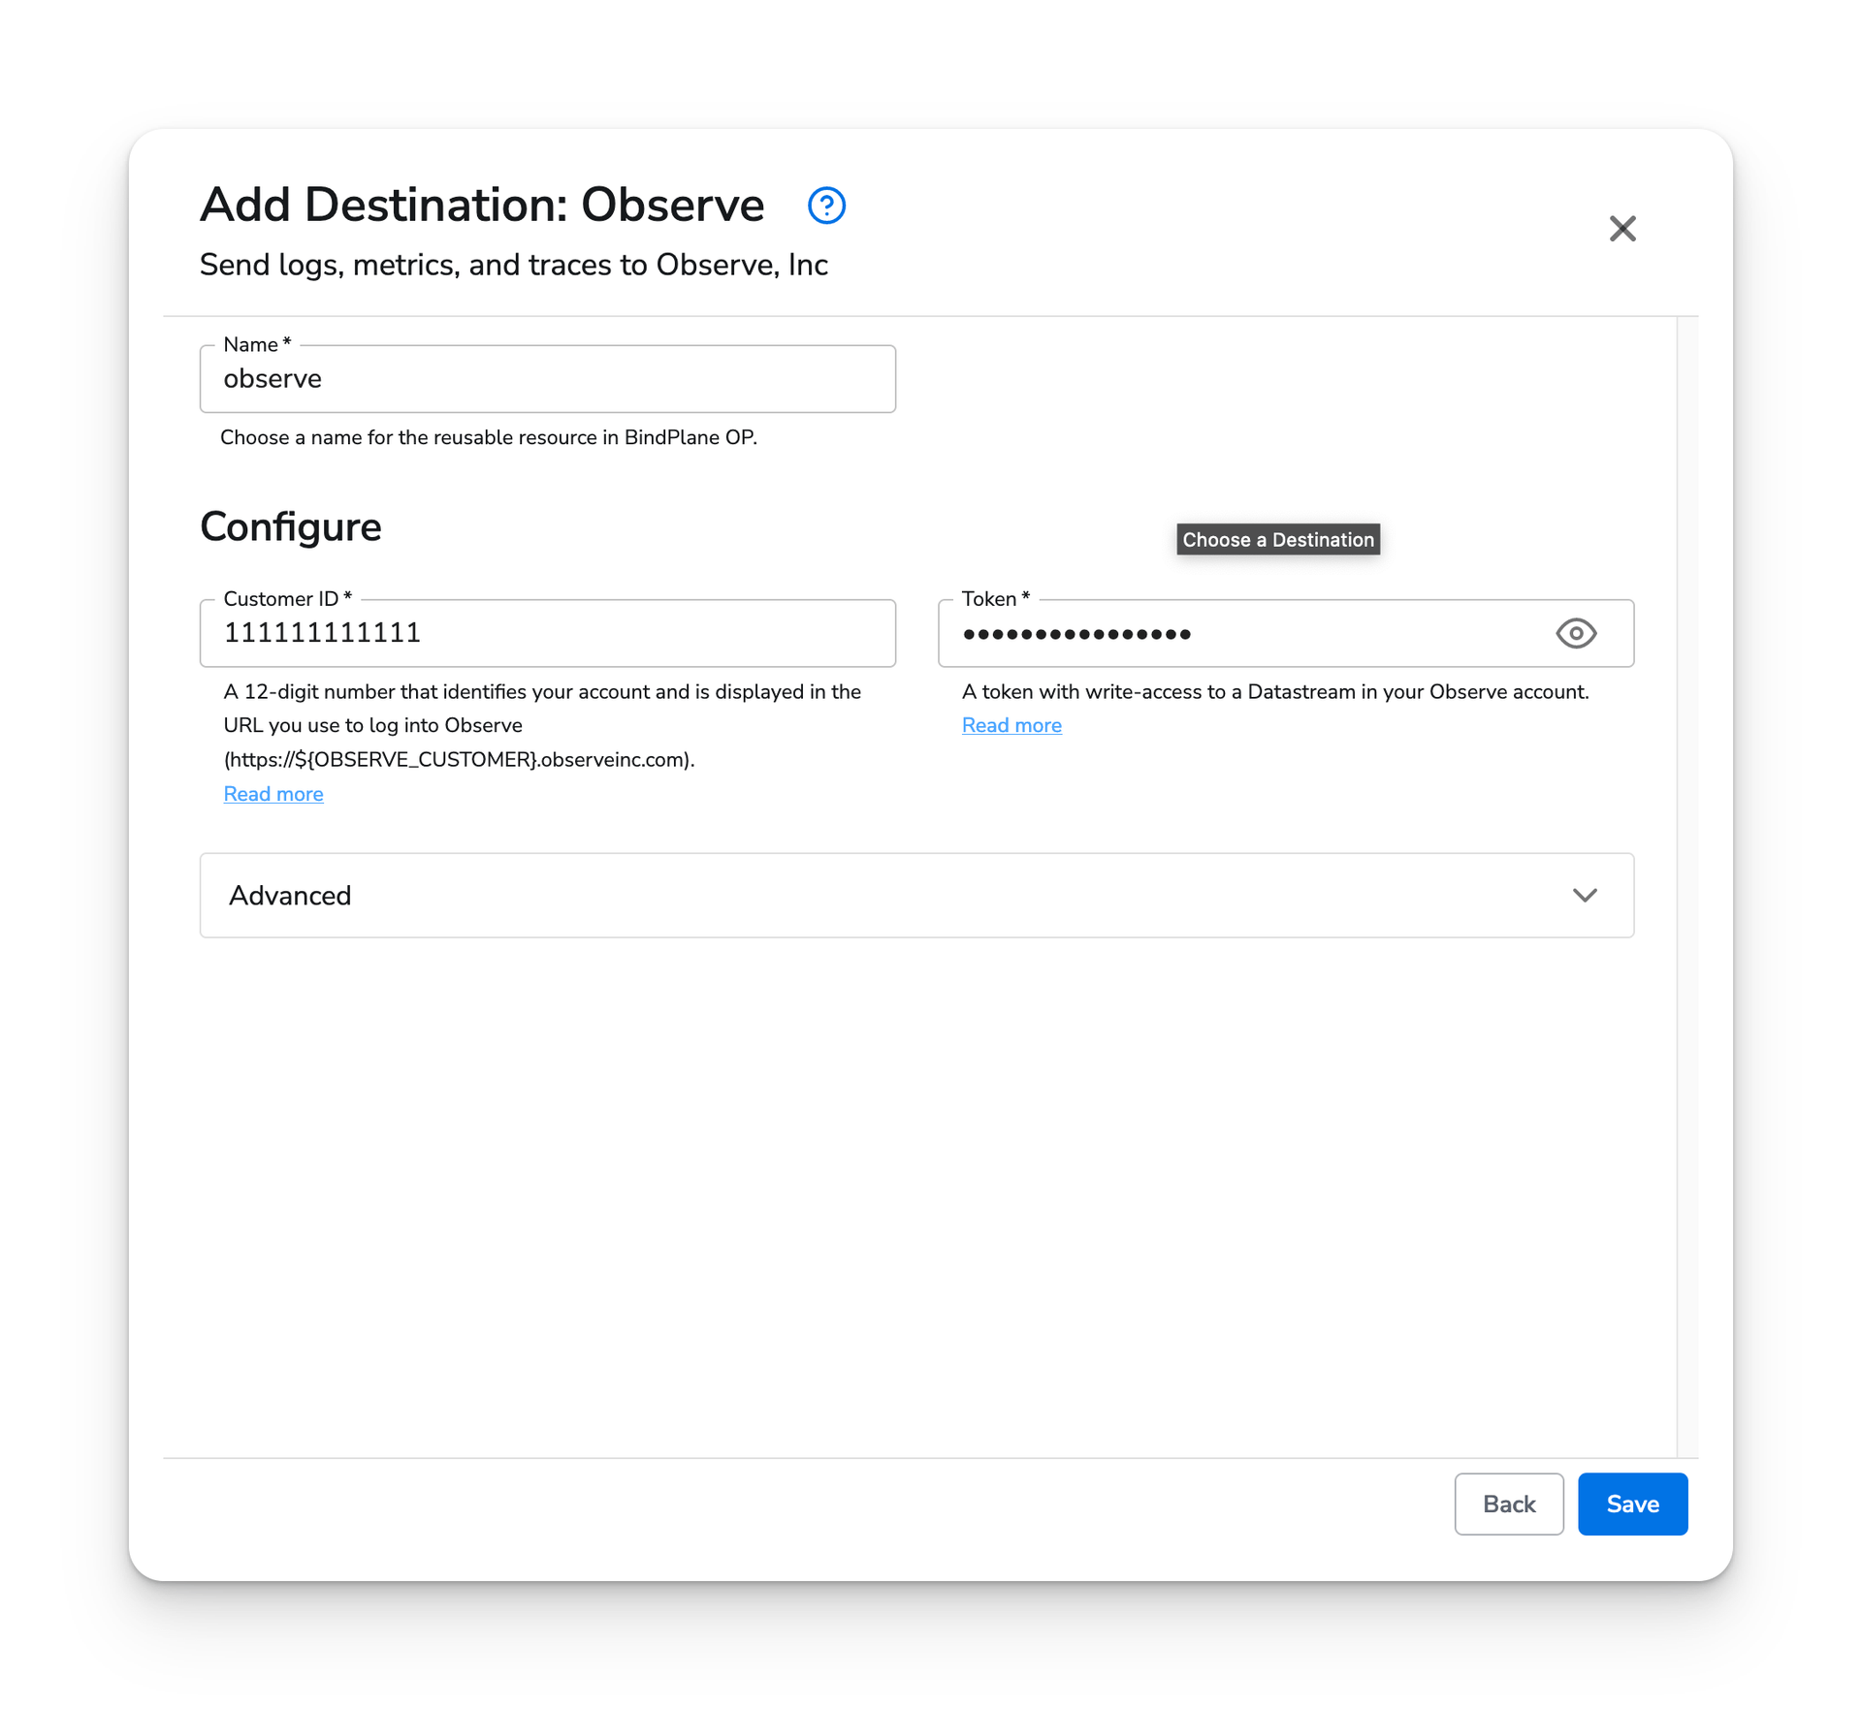
Task: Toggle token visibility with eye icon
Action: tap(1573, 632)
